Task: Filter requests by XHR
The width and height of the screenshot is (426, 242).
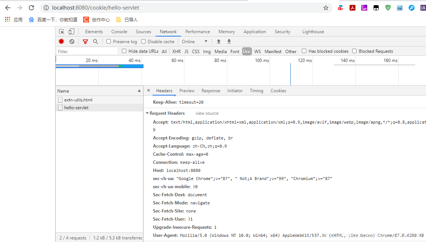Action: tap(176, 51)
